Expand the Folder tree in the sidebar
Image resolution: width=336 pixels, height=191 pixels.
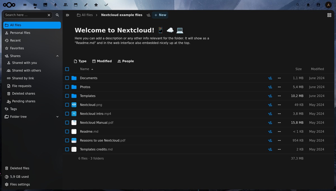[57, 116]
